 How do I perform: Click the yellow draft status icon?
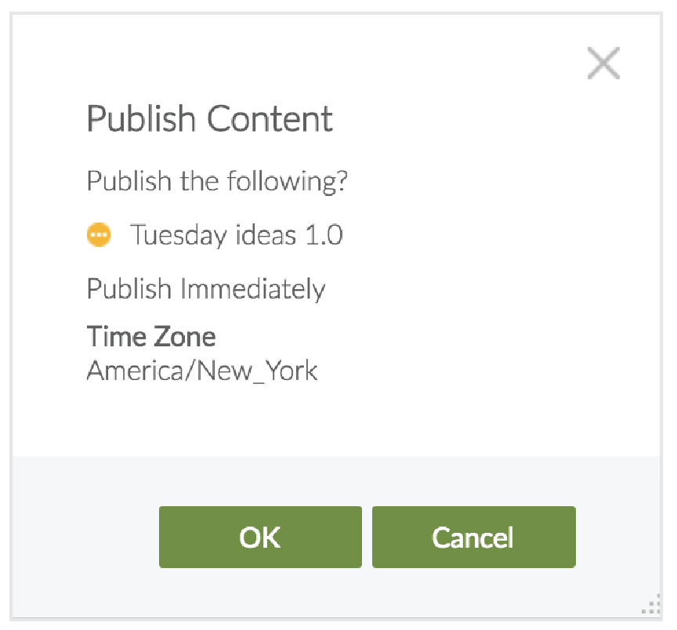[98, 234]
